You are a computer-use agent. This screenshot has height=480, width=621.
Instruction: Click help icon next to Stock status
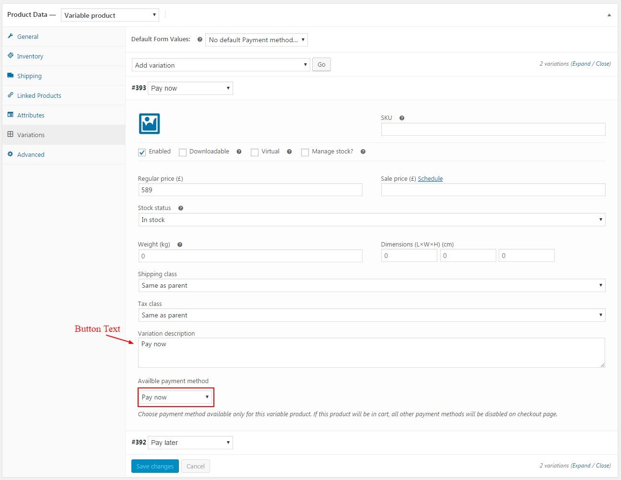(x=181, y=208)
